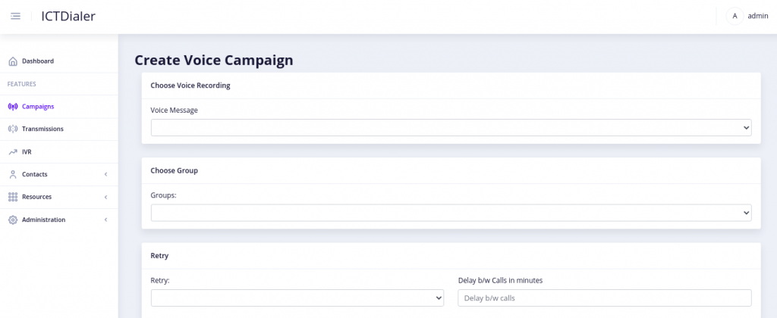777x318 pixels.
Task: Click the admin avatar circle
Action: tap(735, 17)
